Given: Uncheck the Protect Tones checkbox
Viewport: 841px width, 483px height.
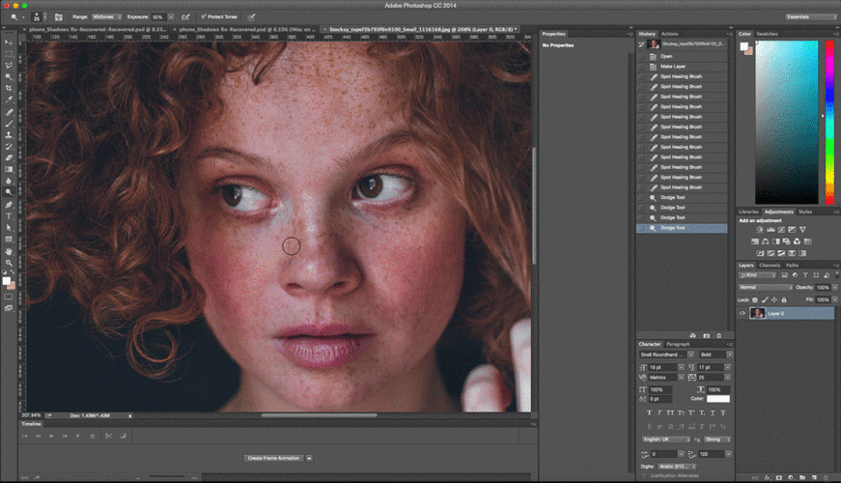Looking at the screenshot, I should [x=203, y=16].
